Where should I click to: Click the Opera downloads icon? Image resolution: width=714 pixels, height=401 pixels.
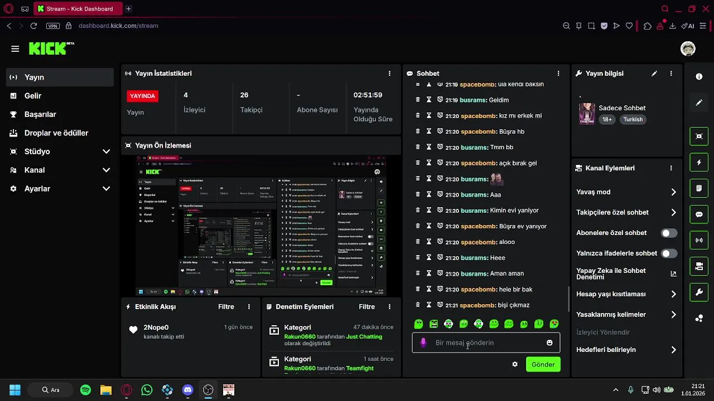pyautogui.click(x=673, y=26)
